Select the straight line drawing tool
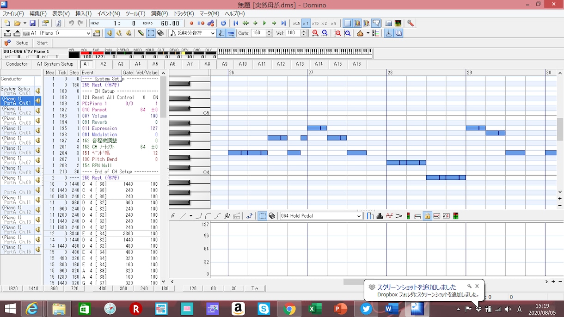Image resolution: width=564 pixels, height=317 pixels. [x=183, y=216]
